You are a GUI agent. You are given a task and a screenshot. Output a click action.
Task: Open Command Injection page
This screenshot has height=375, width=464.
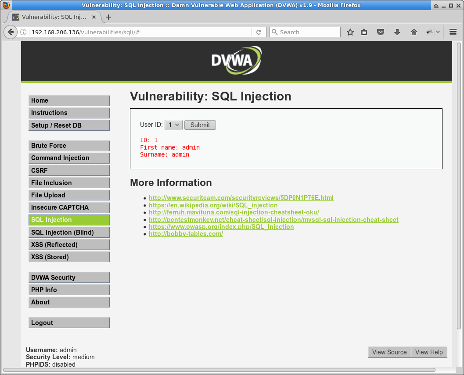(69, 158)
